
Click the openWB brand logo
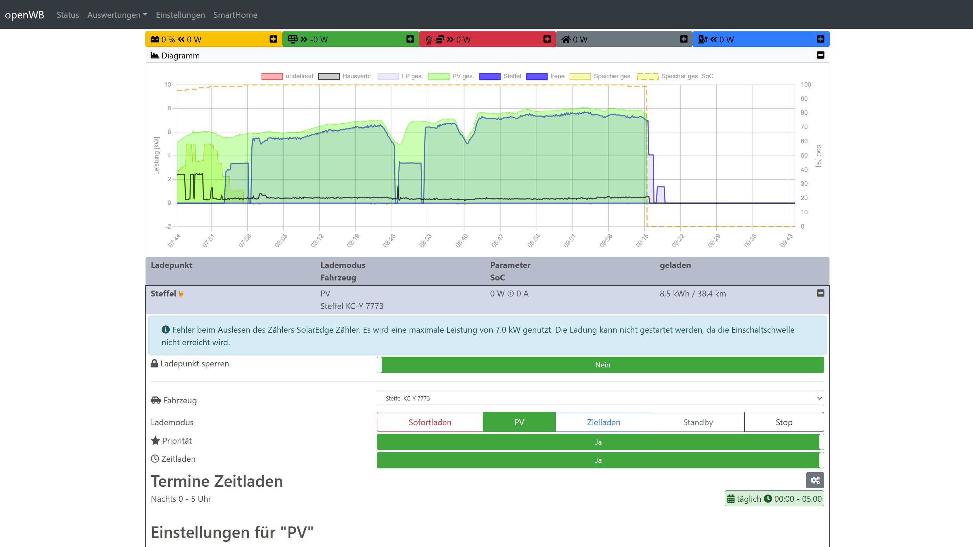click(24, 15)
